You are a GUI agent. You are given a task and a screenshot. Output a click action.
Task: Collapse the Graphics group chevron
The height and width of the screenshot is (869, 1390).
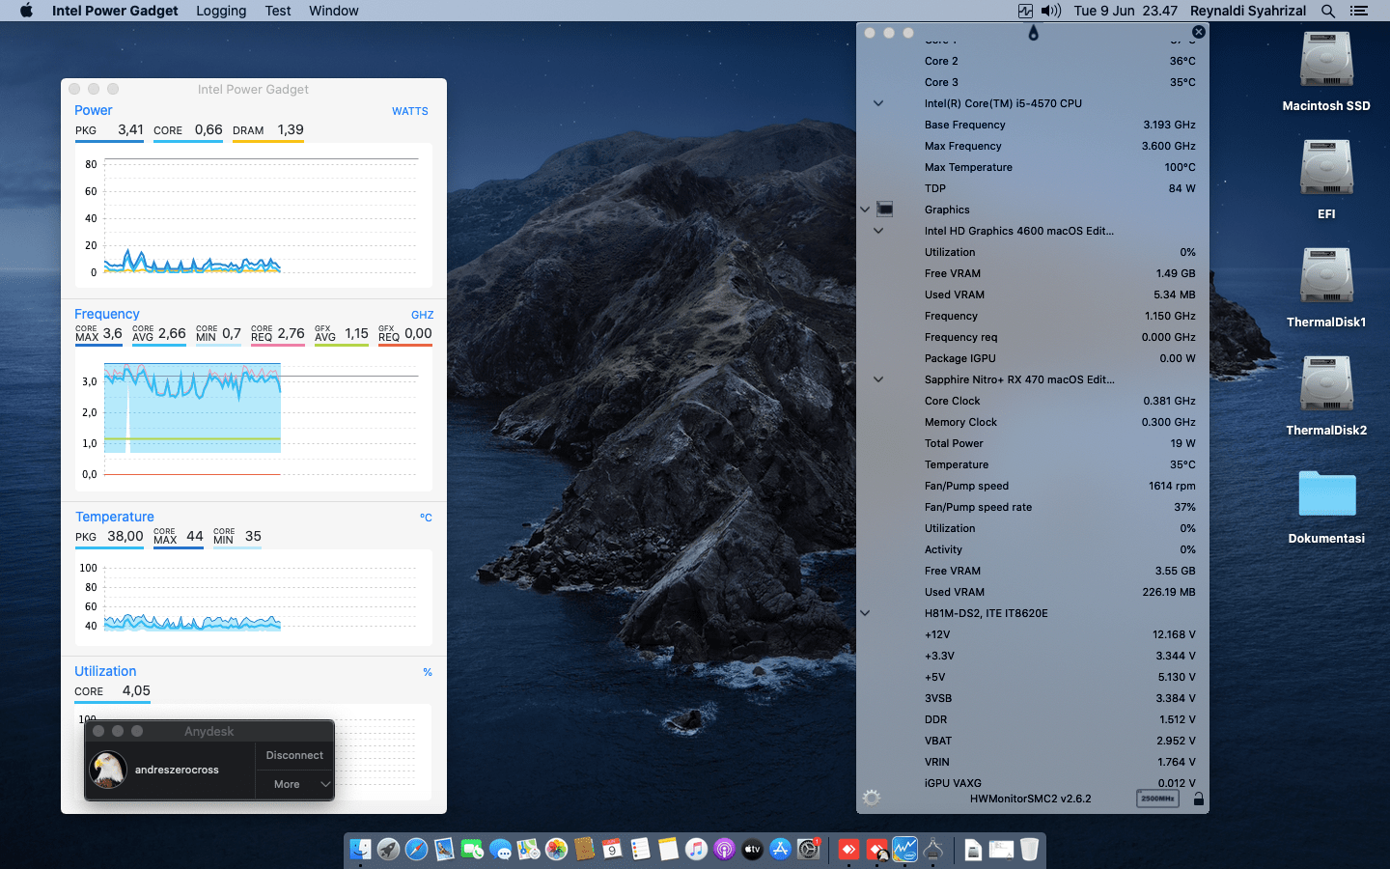[865, 210]
